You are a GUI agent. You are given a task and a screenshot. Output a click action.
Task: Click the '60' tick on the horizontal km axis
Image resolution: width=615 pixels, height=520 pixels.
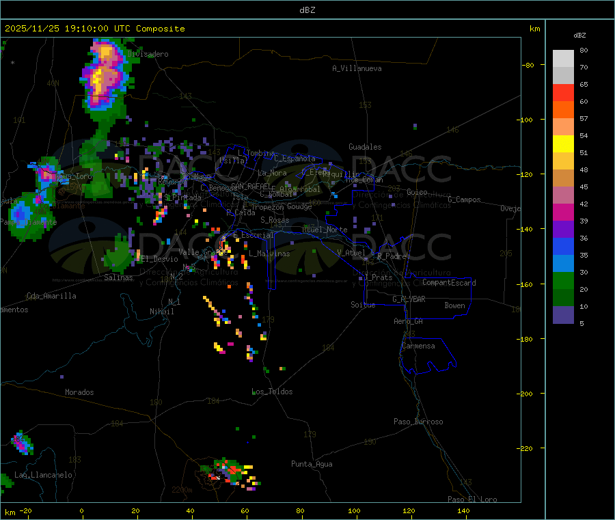(245, 510)
